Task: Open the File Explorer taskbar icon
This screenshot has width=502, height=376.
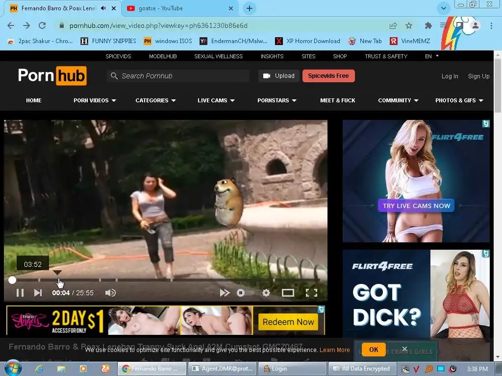Action: tap(61, 369)
